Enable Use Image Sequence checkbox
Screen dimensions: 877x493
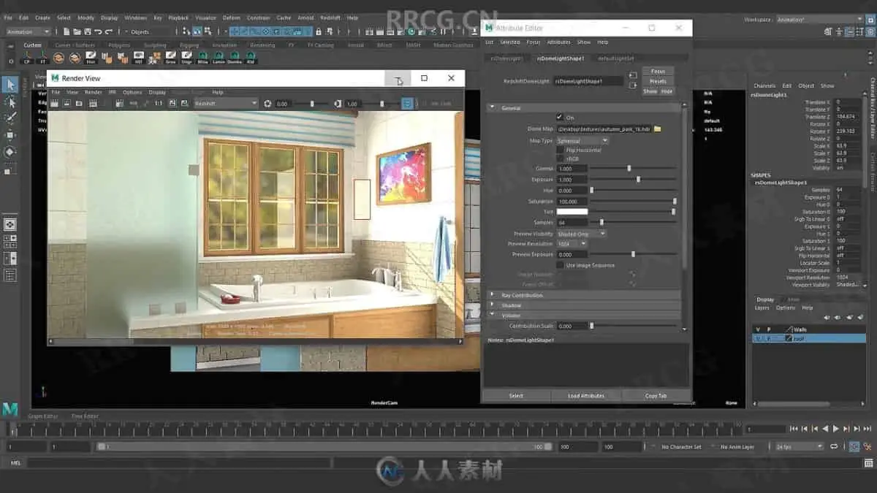tap(560, 265)
